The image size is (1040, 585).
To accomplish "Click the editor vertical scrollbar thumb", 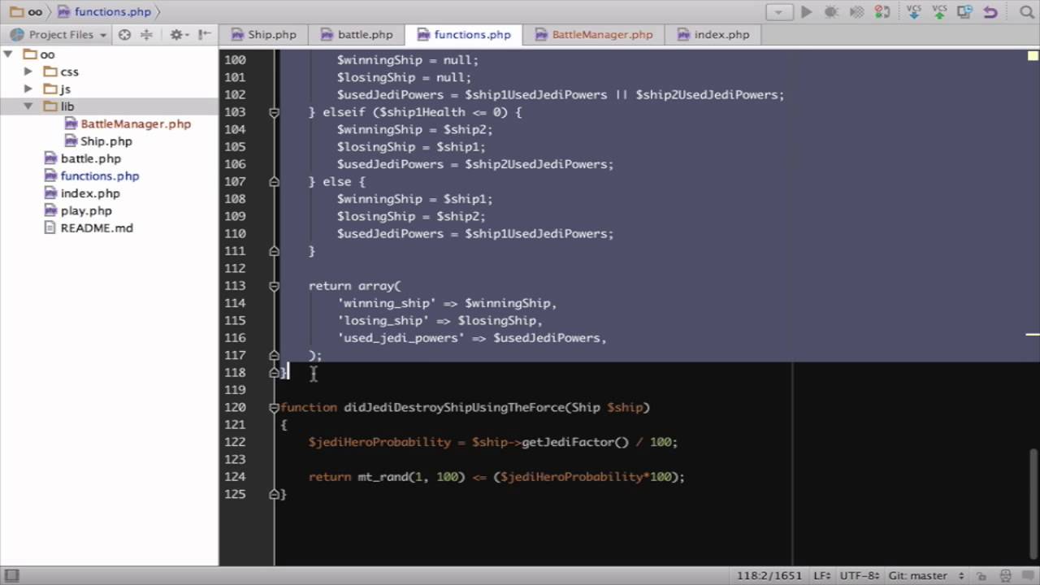I will click(1033, 502).
